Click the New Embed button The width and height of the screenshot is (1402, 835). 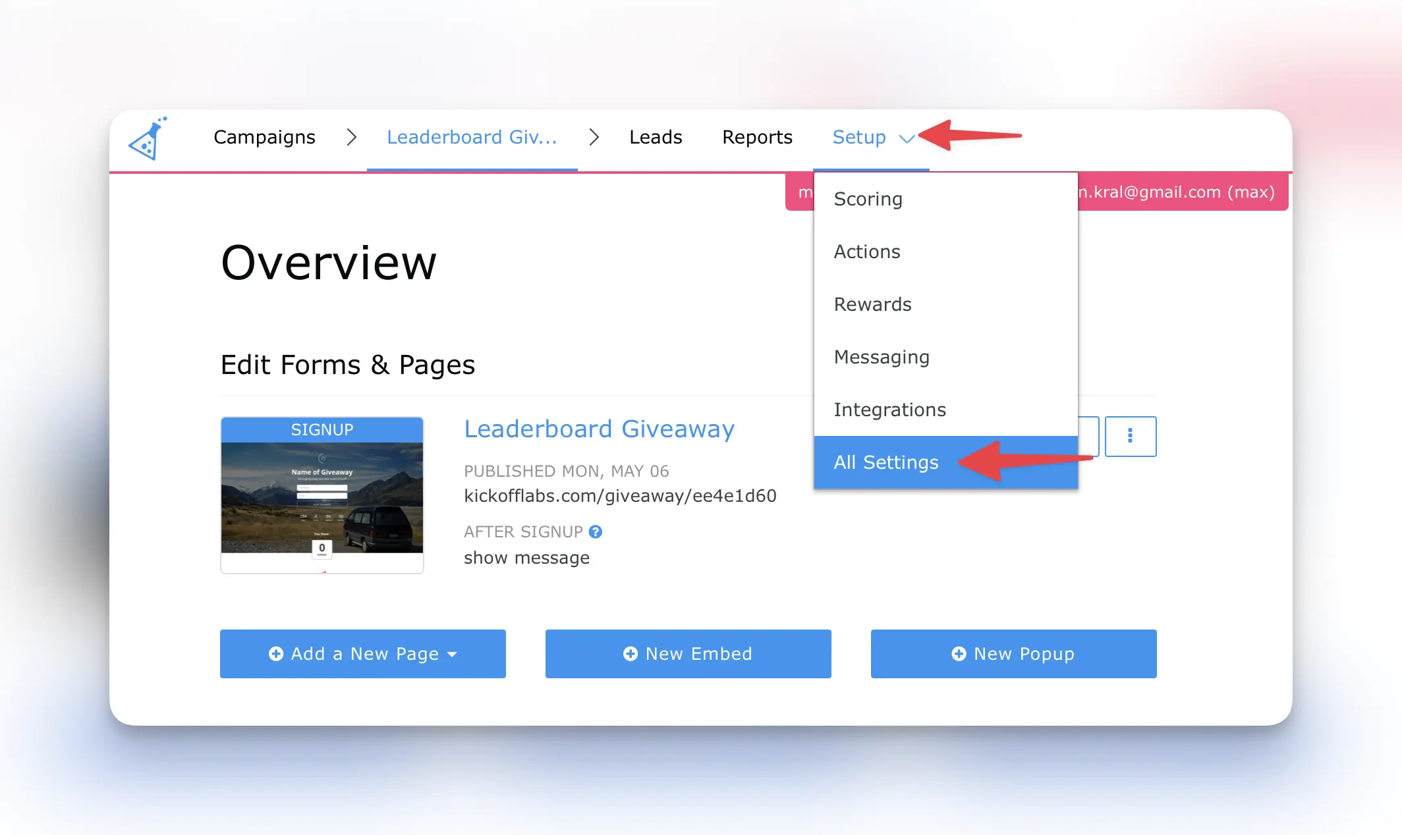tap(688, 653)
